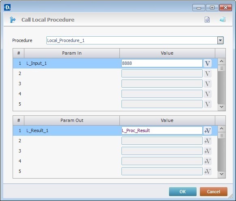Click the output variable icon on Param Out row 3
This screenshot has width=236, height=201.
coord(208,151)
